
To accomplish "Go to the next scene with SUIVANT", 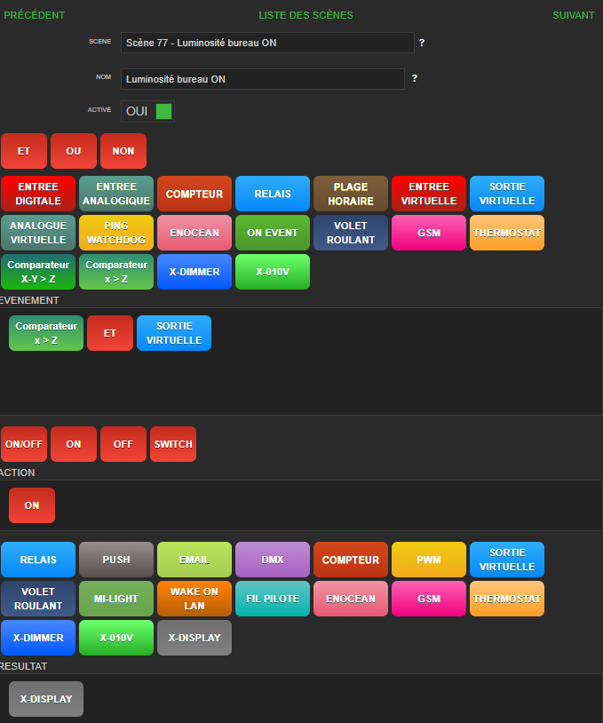I will [573, 15].
